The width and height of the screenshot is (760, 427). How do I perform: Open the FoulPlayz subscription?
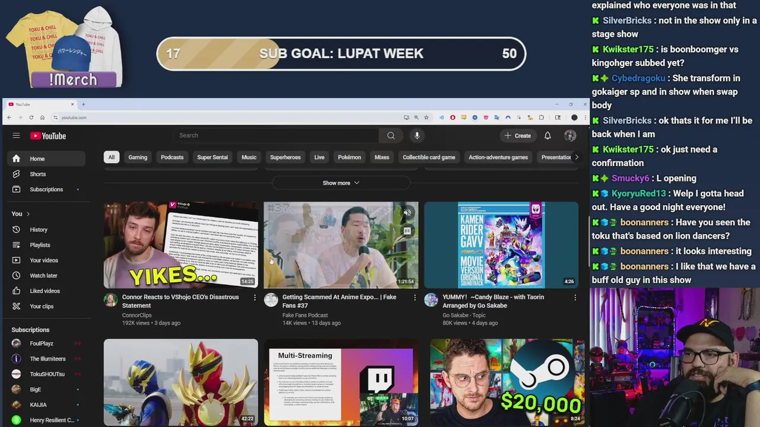(x=46, y=343)
